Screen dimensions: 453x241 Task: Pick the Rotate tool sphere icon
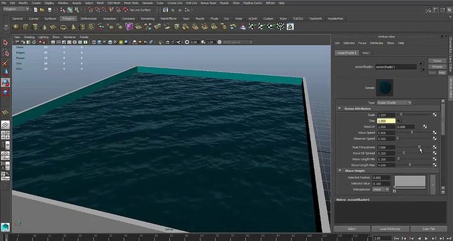(5, 82)
